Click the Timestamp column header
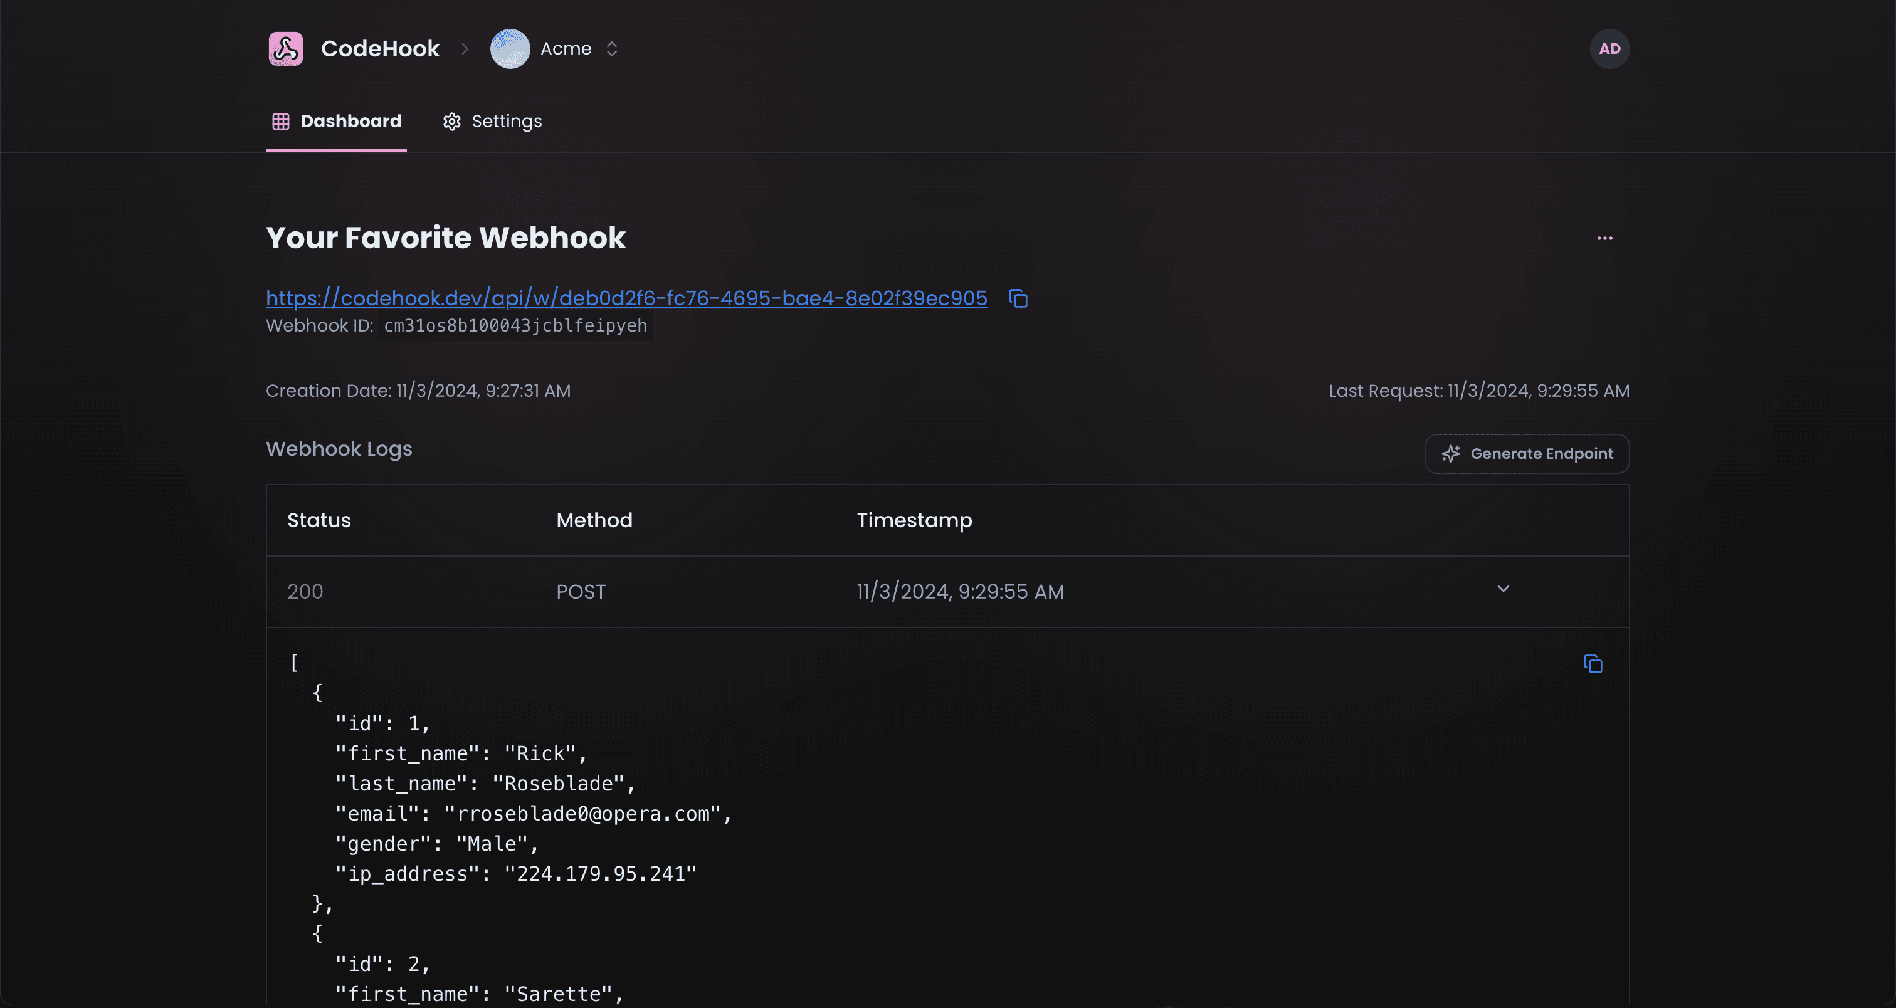This screenshot has height=1008, width=1896. point(914,520)
